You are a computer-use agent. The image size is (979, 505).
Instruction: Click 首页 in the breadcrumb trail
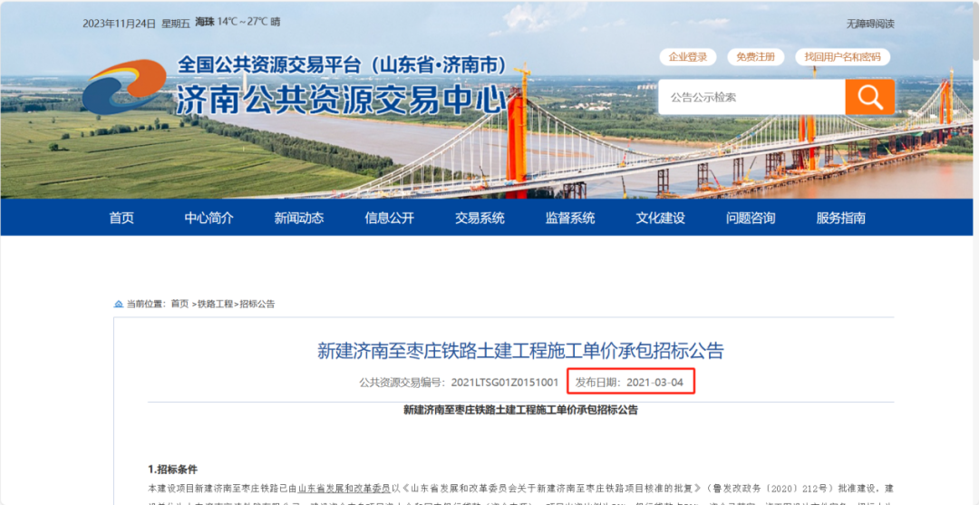tap(179, 304)
